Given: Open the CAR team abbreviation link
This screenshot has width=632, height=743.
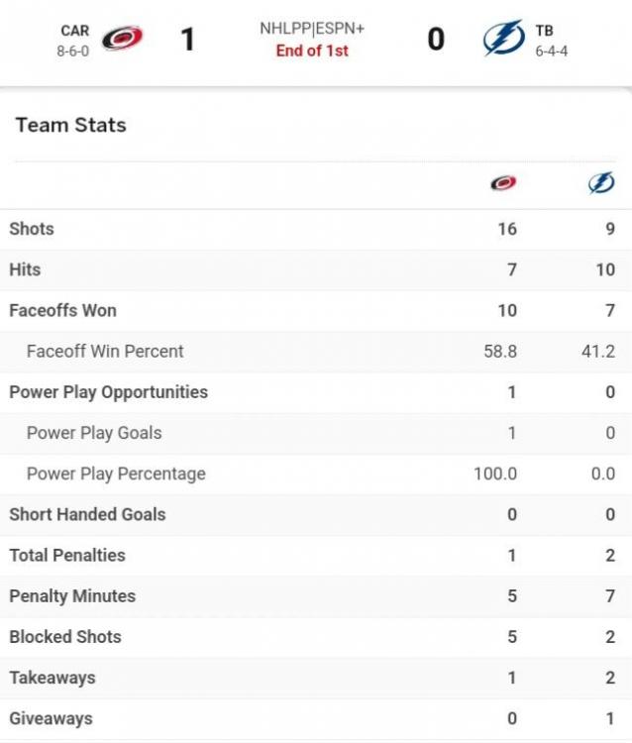Looking at the screenshot, I should click(74, 31).
